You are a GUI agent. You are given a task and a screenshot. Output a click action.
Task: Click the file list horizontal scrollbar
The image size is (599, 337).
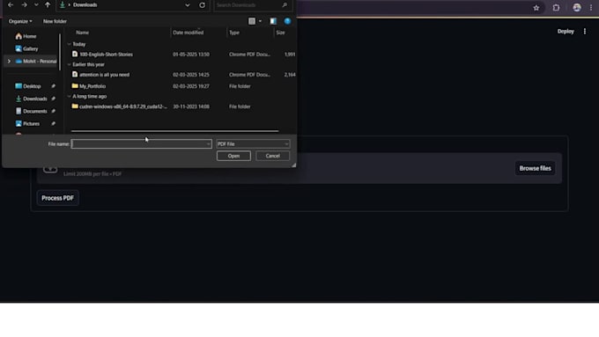pyautogui.click(x=174, y=131)
